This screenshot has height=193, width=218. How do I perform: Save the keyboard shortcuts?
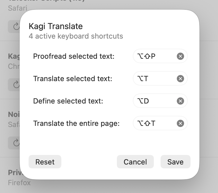coord(175,162)
